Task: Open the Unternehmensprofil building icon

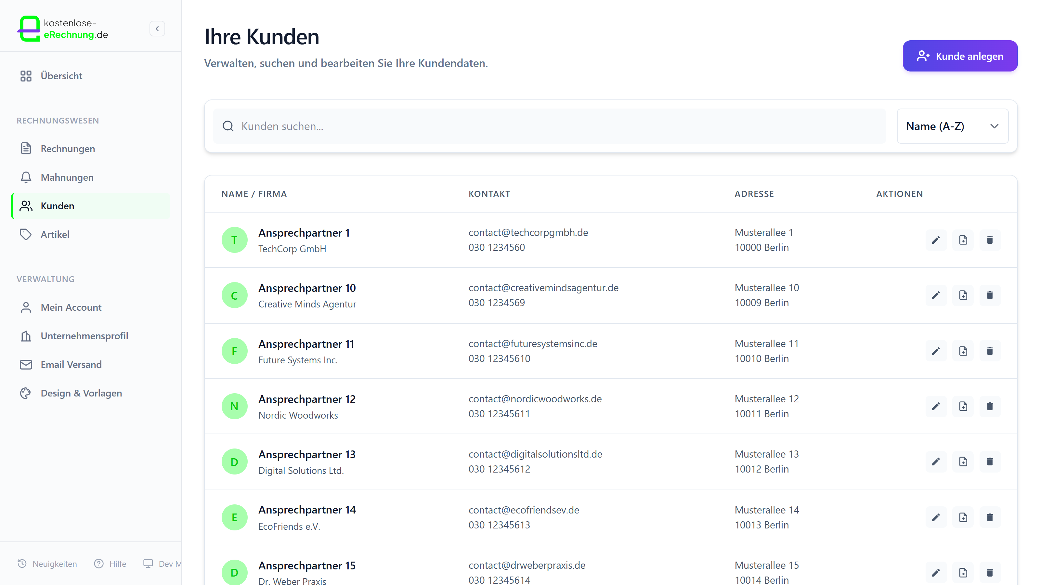Action: point(26,335)
